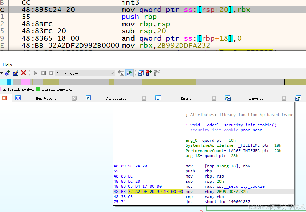Close the Imports tab
This screenshot has height=212, width=306.
pyautogui.click(x=284, y=98)
